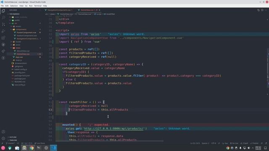The image size is (269, 151).
Task: Click the Ln/Col cursor position in status bar
Action: [195, 143]
